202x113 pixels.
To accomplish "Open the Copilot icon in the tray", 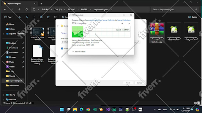I will point(197,109).
